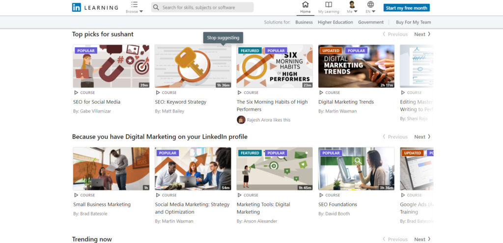
Task: Open Six Morning Habits course thumbnail
Action: (x=275, y=66)
